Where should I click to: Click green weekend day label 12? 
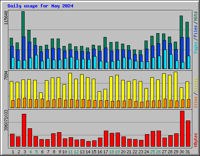(x=76, y=152)
